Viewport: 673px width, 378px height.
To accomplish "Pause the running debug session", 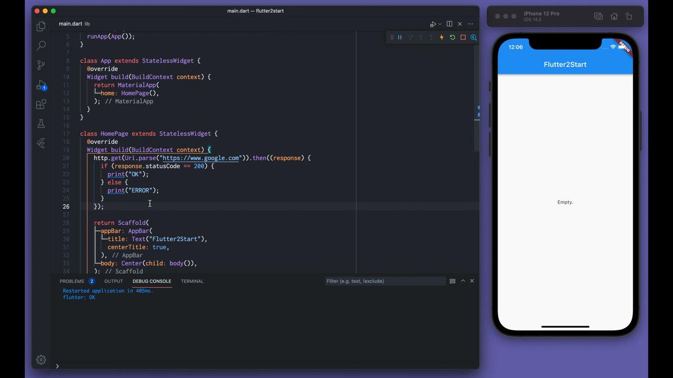I will tap(400, 38).
